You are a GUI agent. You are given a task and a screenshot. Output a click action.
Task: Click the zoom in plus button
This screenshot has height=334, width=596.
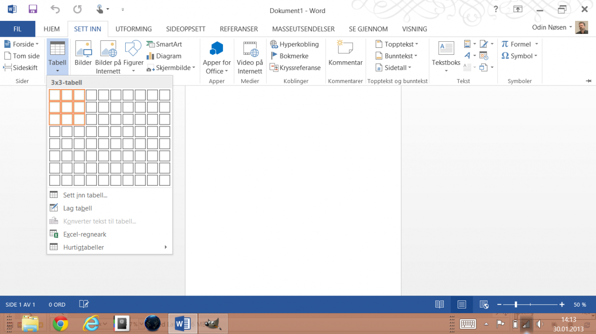[562, 305]
